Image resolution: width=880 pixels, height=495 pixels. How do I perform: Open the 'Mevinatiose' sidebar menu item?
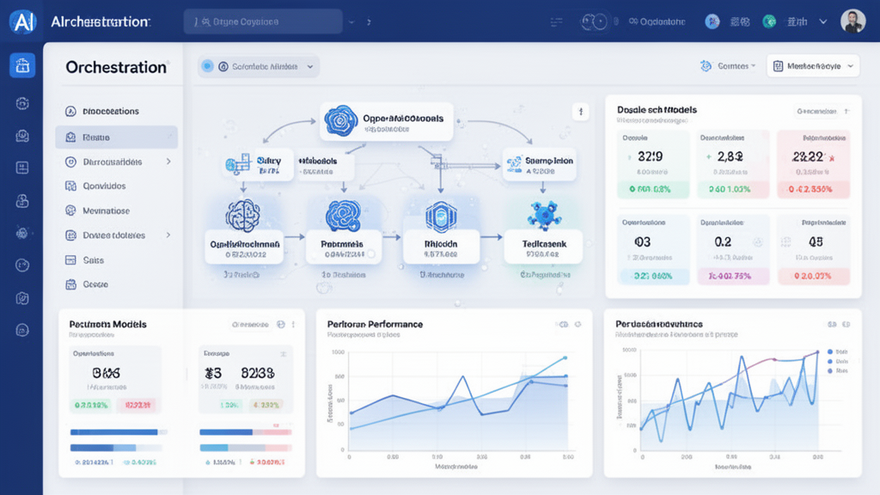tap(117, 211)
